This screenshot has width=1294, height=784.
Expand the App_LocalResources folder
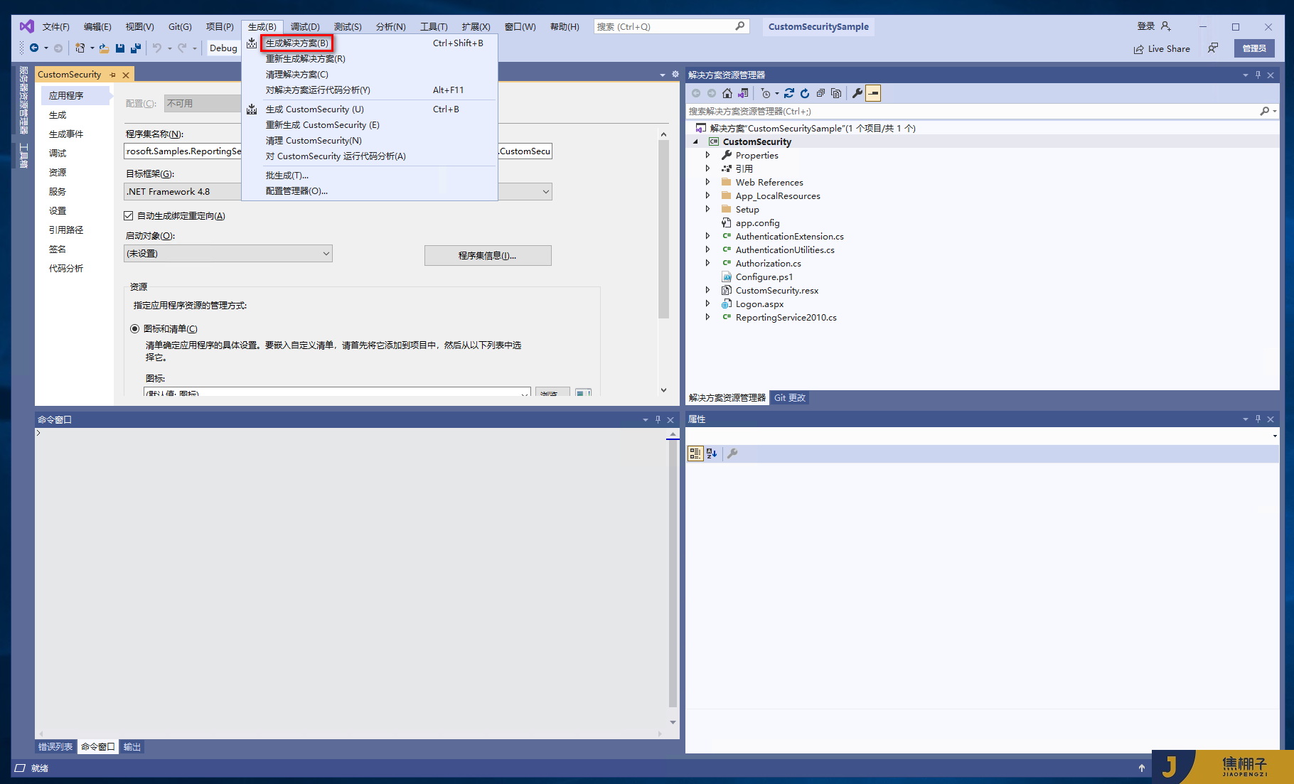[707, 195]
